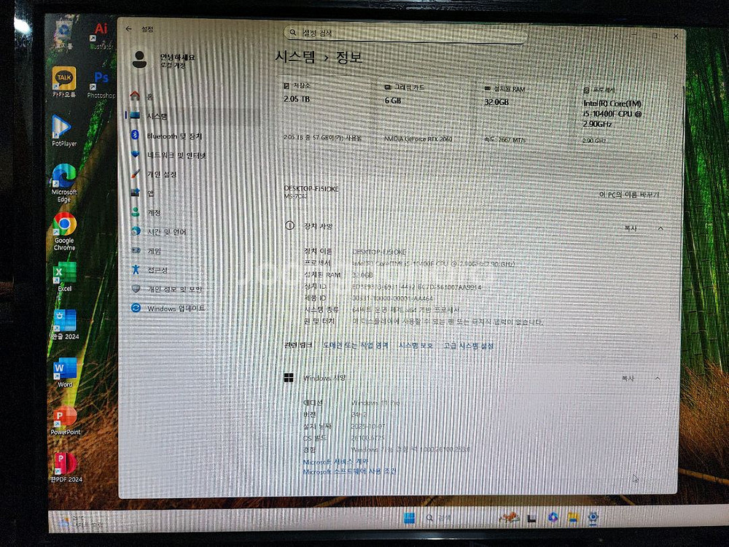Collapse the Windows 사양 section

[658, 379]
